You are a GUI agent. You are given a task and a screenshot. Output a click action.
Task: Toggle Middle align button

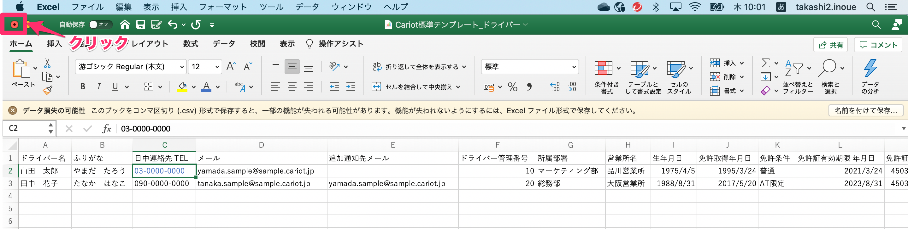[x=292, y=66]
